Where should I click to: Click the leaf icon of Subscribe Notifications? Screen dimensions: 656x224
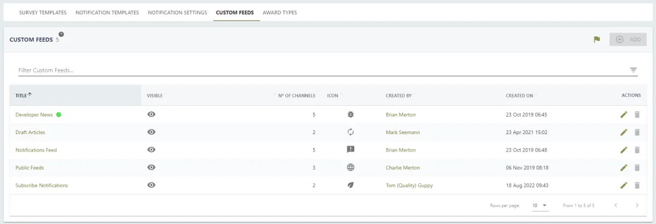click(x=350, y=185)
